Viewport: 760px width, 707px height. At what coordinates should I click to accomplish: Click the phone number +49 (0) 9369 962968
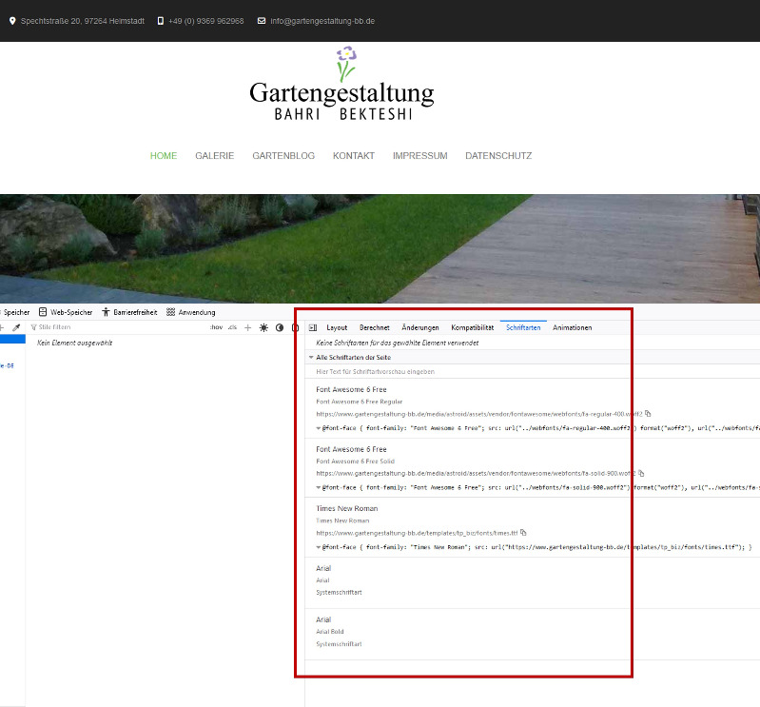tap(206, 21)
